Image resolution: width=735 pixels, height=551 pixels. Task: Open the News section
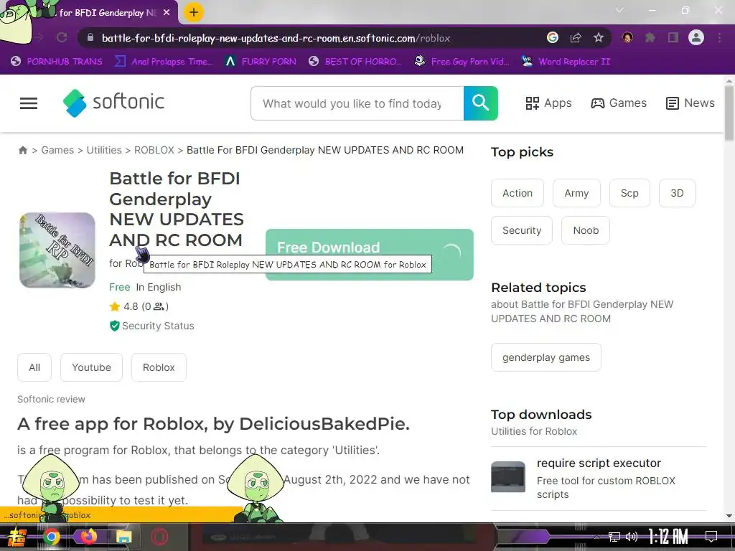[x=690, y=103]
